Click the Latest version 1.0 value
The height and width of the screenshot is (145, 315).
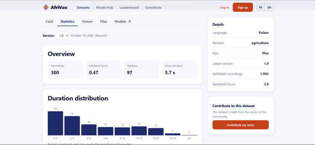tap(266, 63)
